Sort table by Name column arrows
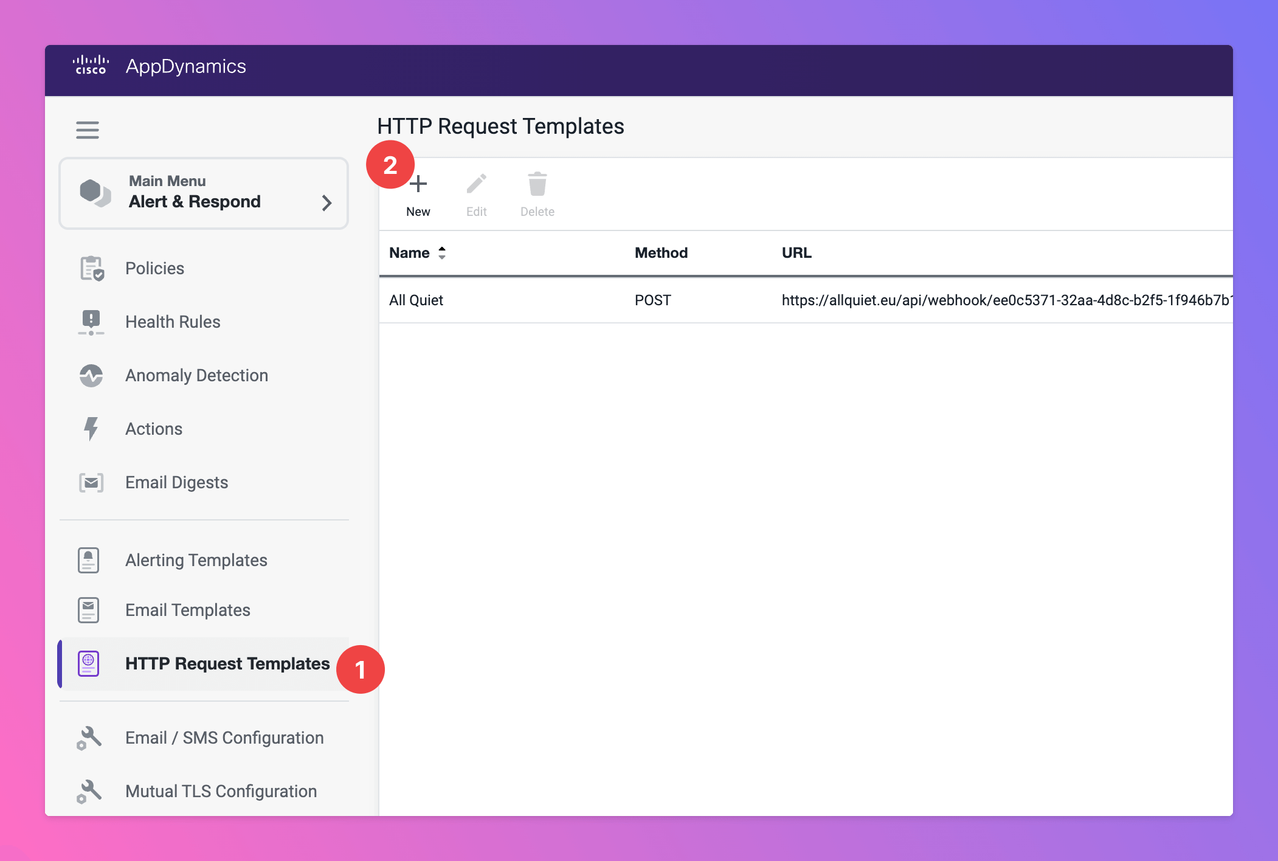Viewport: 1278px width, 861px height. click(x=442, y=253)
